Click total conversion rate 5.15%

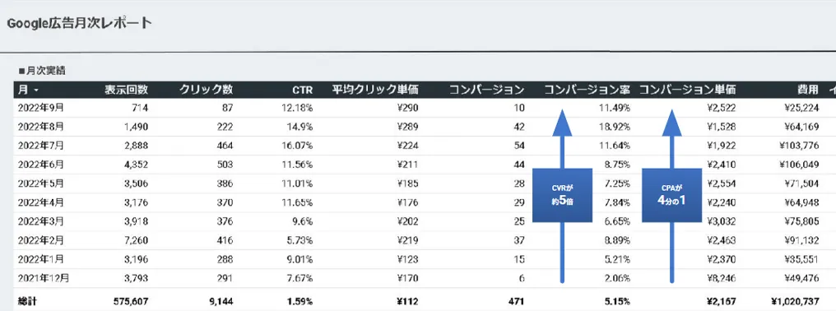click(617, 301)
